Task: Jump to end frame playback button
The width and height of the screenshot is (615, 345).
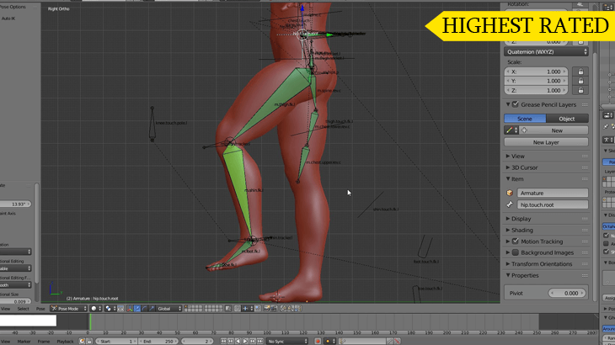Action: (260, 342)
